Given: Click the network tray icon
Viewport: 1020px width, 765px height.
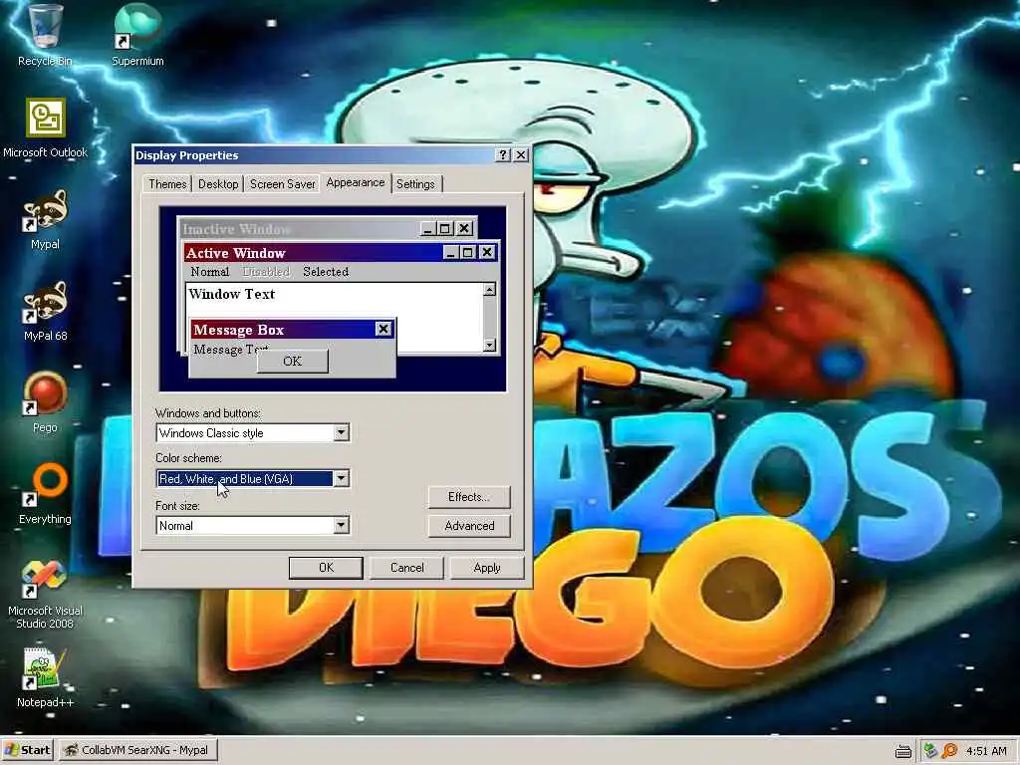Looking at the screenshot, I should 931,751.
